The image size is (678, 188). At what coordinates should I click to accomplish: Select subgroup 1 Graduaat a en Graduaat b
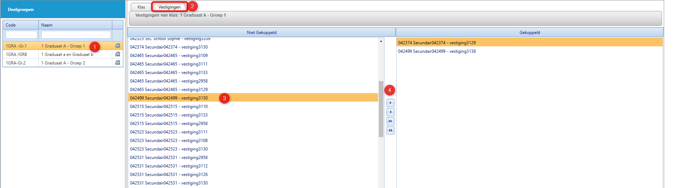[x=67, y=55]
